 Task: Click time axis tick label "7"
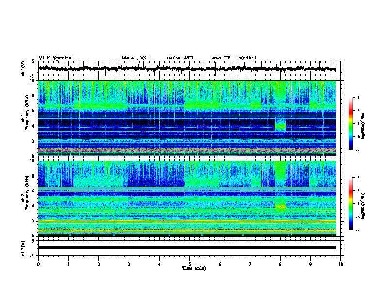250,264
